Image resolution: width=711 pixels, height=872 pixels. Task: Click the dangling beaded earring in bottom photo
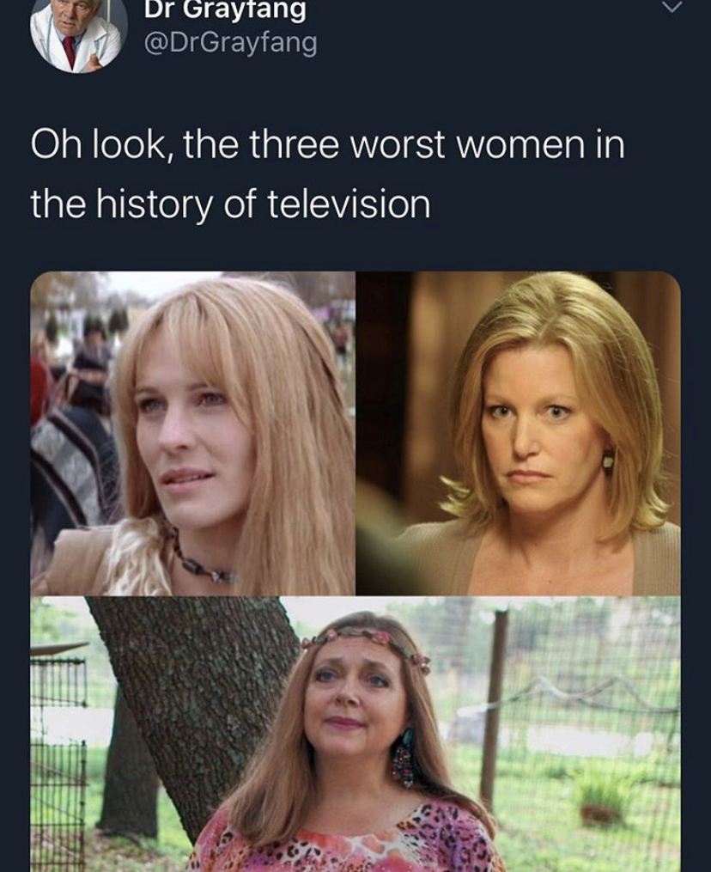(403, 759)
